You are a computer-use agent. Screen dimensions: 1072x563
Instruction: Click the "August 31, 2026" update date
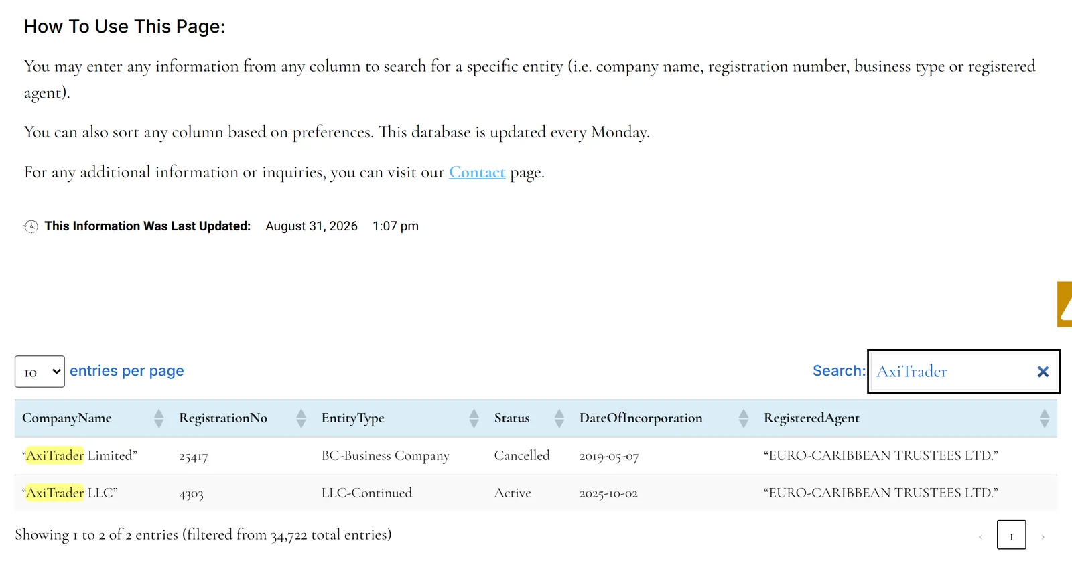point(312,226)
